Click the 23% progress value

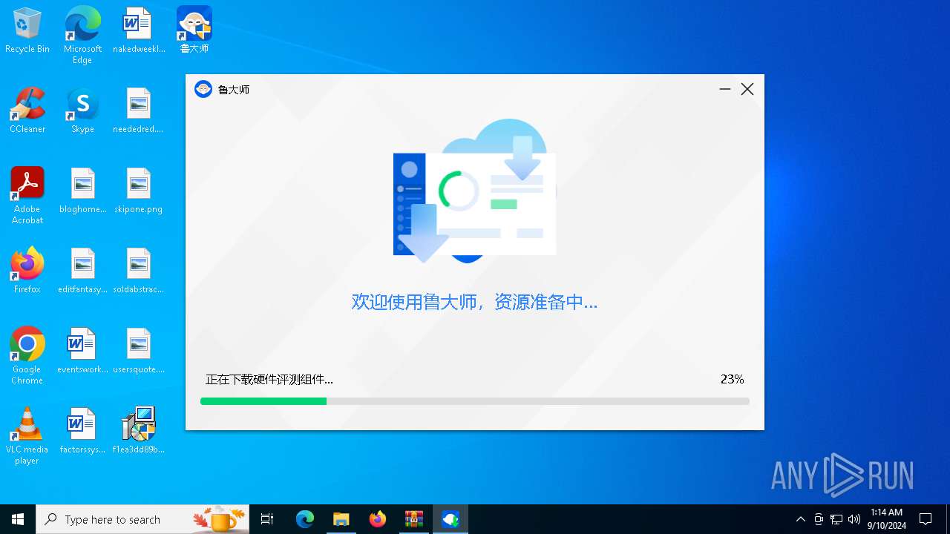pos(732,379)
